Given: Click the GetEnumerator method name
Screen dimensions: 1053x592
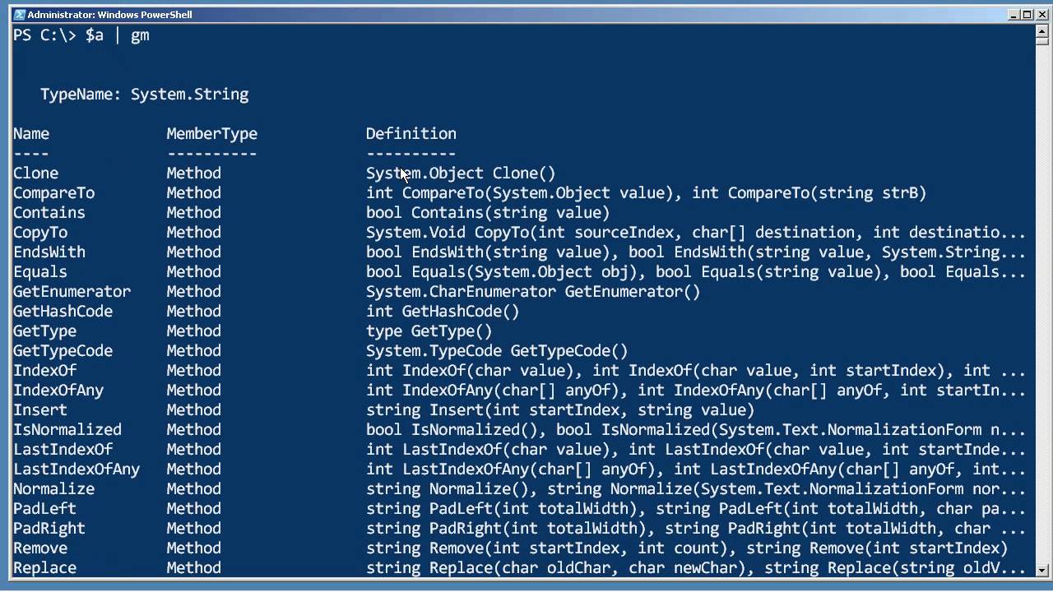Looking at the screenshot, I should [x=72, y=292].
